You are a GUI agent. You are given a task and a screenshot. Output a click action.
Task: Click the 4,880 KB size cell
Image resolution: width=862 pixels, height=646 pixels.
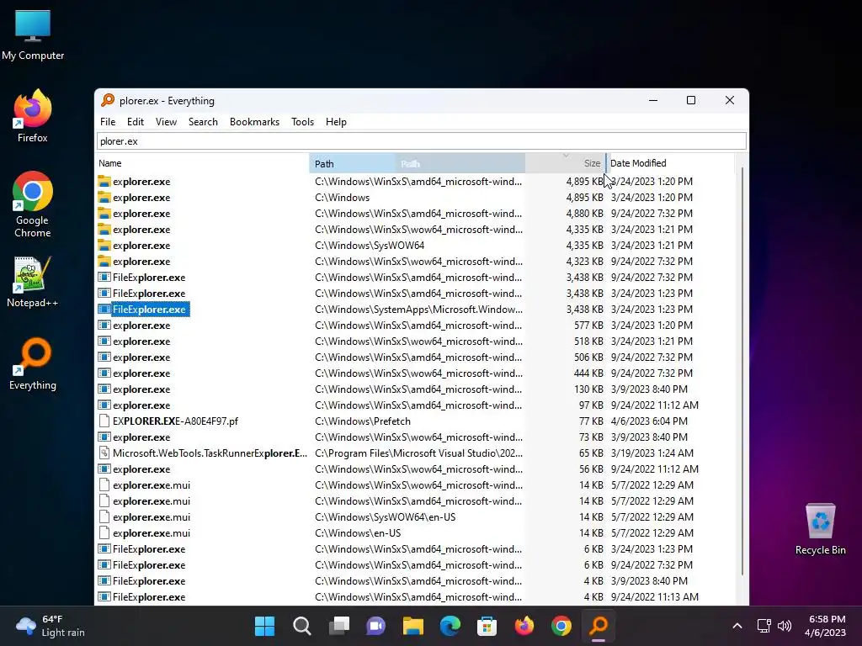tap(585, 213)
